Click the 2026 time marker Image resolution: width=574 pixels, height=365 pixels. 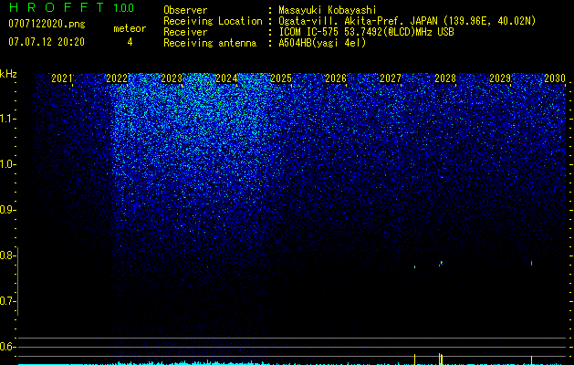tap(336, 78)
